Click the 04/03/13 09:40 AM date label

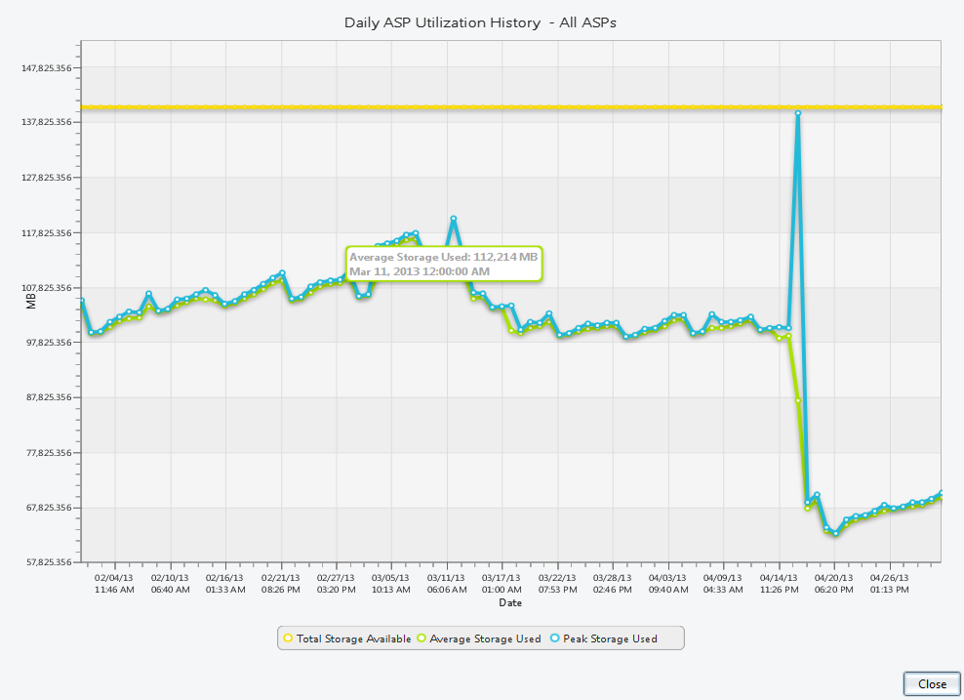(668, 584)
